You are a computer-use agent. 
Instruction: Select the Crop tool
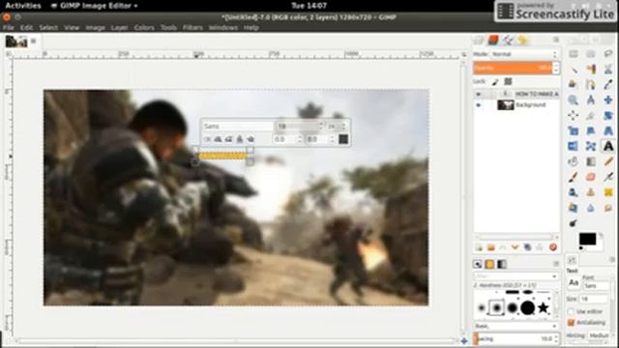tap(591, 115)
